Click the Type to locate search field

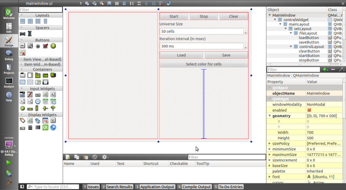(53, 187)
